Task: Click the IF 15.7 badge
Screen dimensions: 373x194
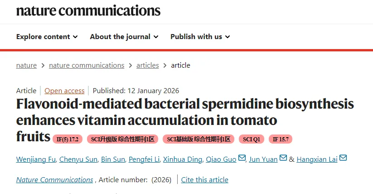Action: click(281, 139)
